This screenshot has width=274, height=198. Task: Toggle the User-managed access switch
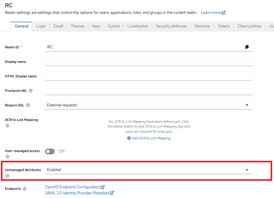50,151
